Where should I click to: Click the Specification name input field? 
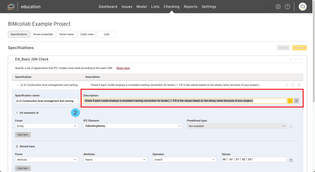point(47,101)
